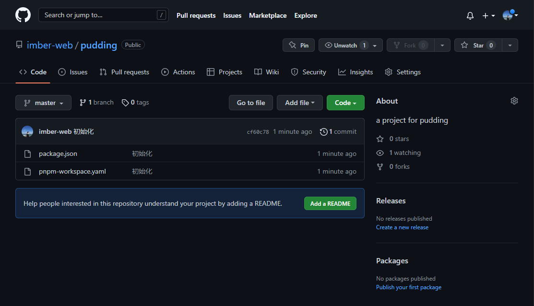Focus the Search or jump to field
This screenshot has height=306, width=534.
tap(104, 15)
